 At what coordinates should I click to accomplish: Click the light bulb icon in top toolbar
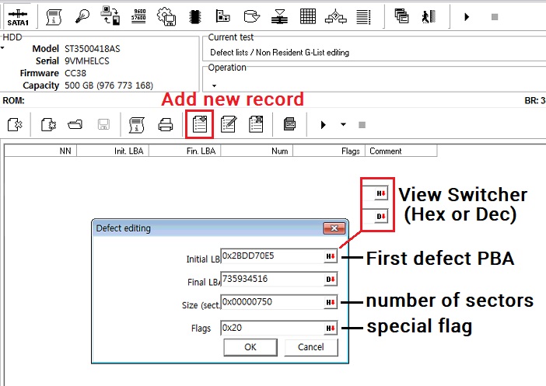point(82,16)
